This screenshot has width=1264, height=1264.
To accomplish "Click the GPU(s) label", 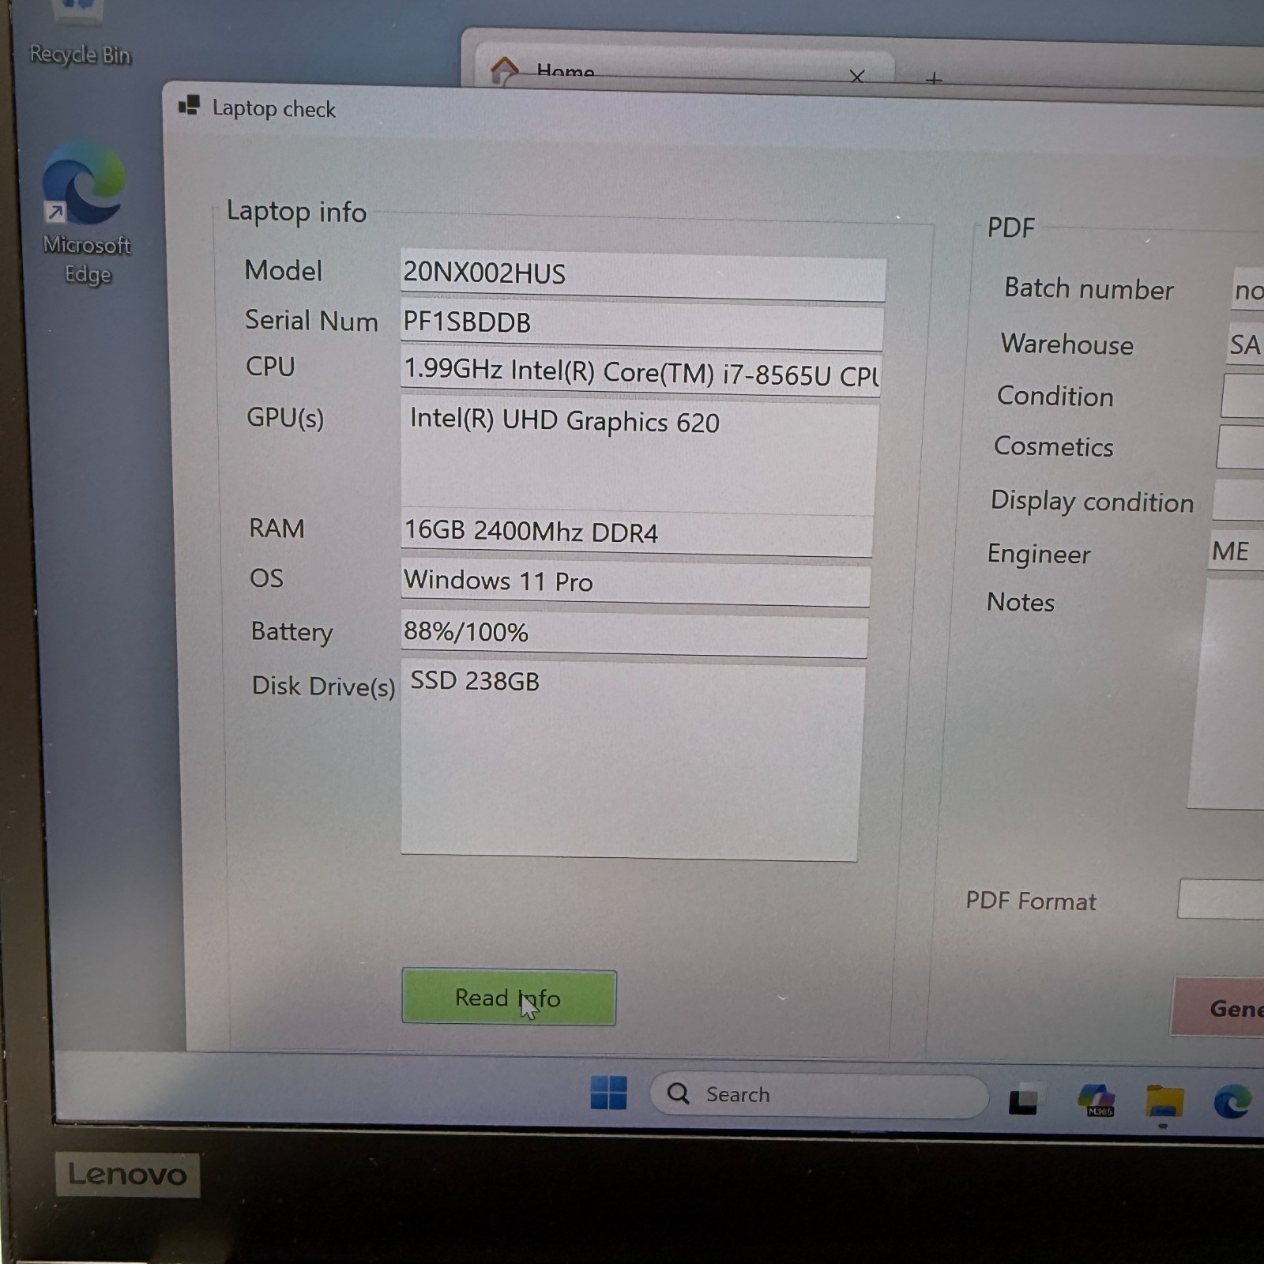I will [x=285, y=418].
